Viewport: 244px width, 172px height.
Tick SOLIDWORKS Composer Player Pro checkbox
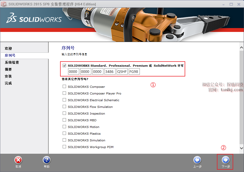point(64,93)
